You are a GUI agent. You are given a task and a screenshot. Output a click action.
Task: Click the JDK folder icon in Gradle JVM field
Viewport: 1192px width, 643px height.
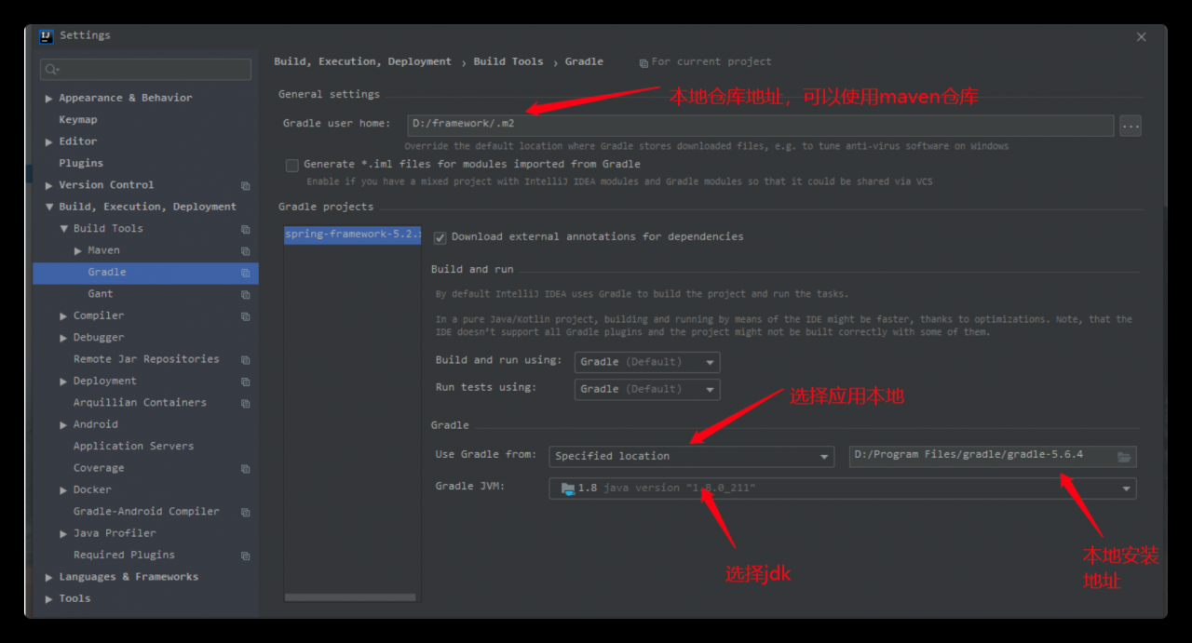click(x=568, y=489)
